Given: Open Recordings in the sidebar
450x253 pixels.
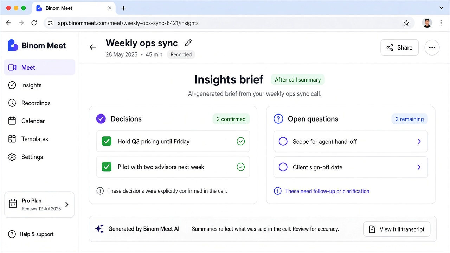Looking at the screenshot, I should (x=39, y=103).
